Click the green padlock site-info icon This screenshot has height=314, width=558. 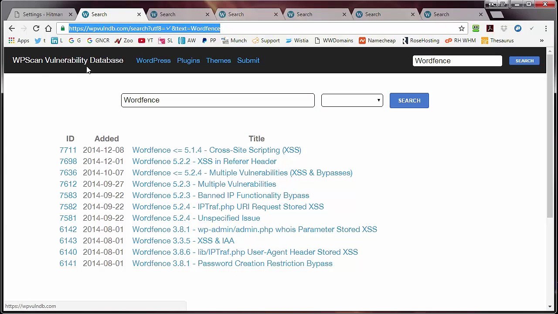[x=63, y=28]
